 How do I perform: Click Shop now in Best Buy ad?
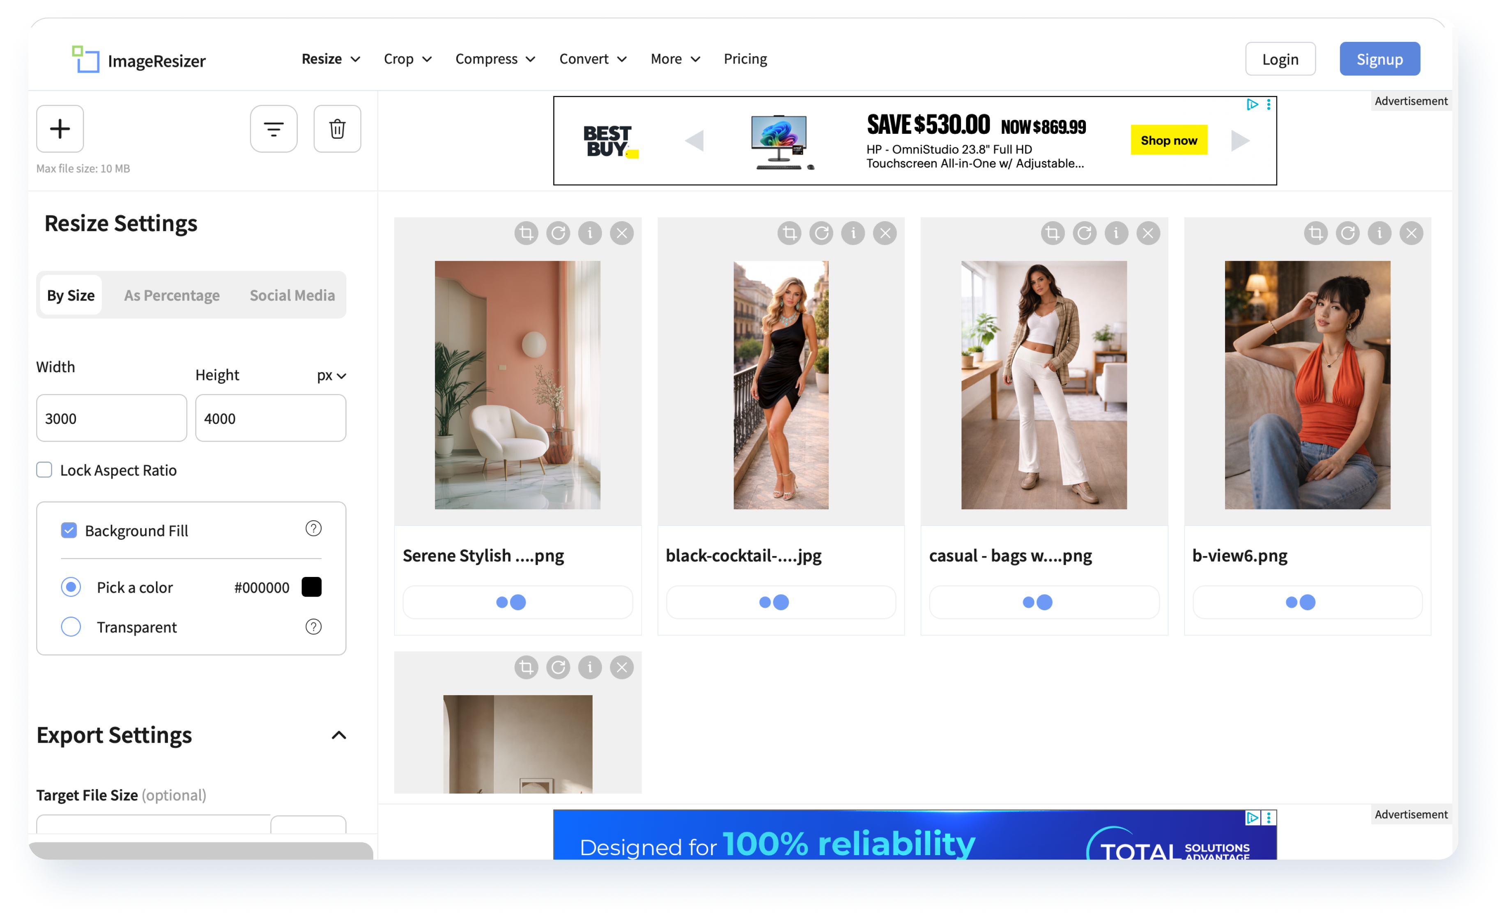(1169, 140)
